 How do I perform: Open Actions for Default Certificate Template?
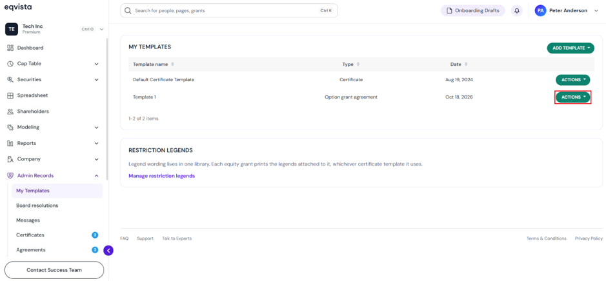tap(572, 79)
